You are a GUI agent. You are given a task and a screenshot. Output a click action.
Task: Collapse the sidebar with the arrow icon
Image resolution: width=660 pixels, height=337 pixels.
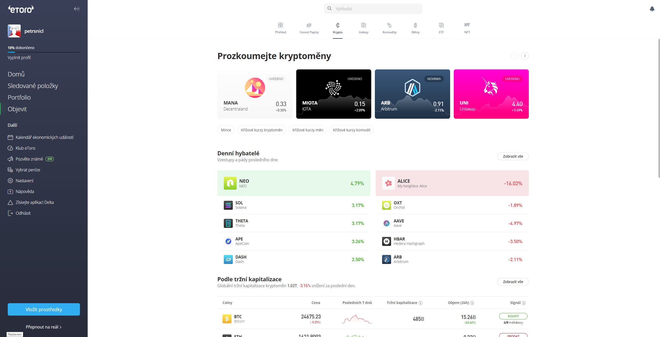pos(77,9)
